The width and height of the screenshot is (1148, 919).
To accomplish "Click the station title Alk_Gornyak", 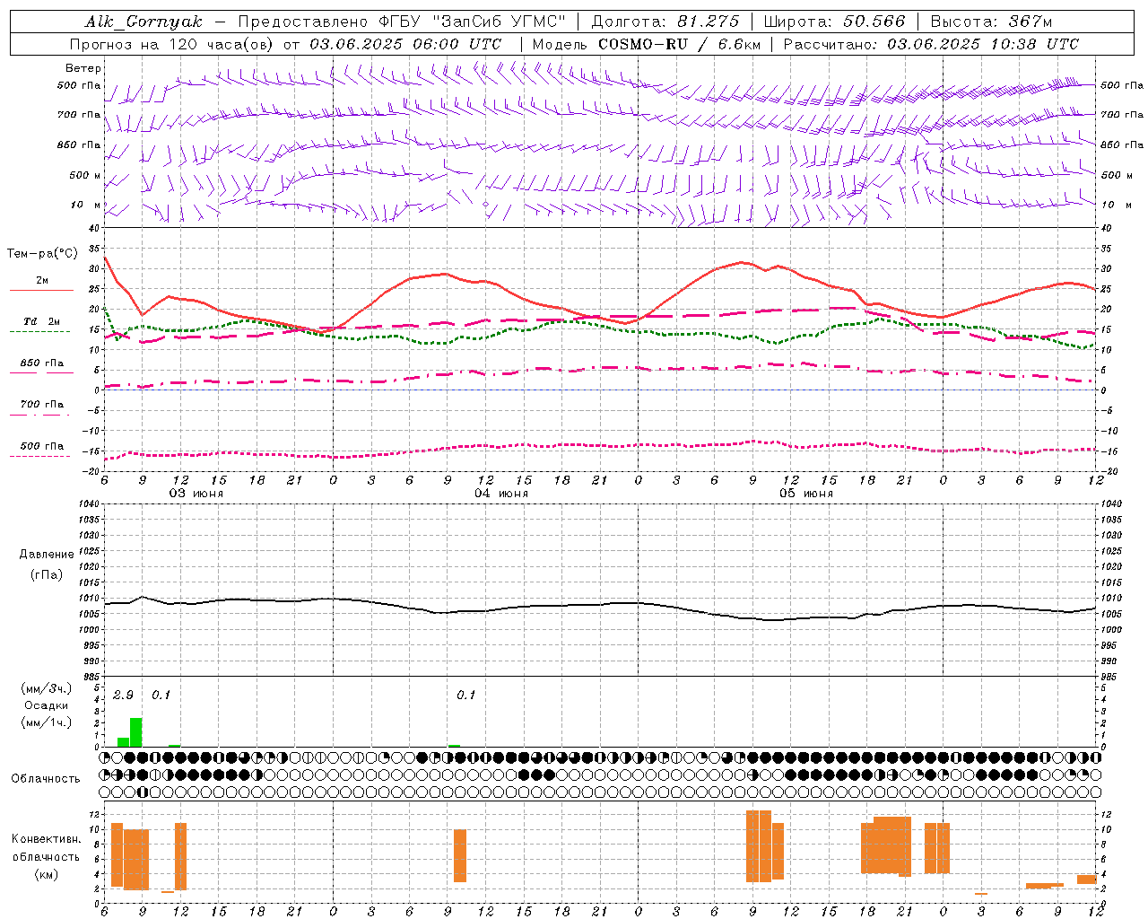I will (x=143, y=22).
